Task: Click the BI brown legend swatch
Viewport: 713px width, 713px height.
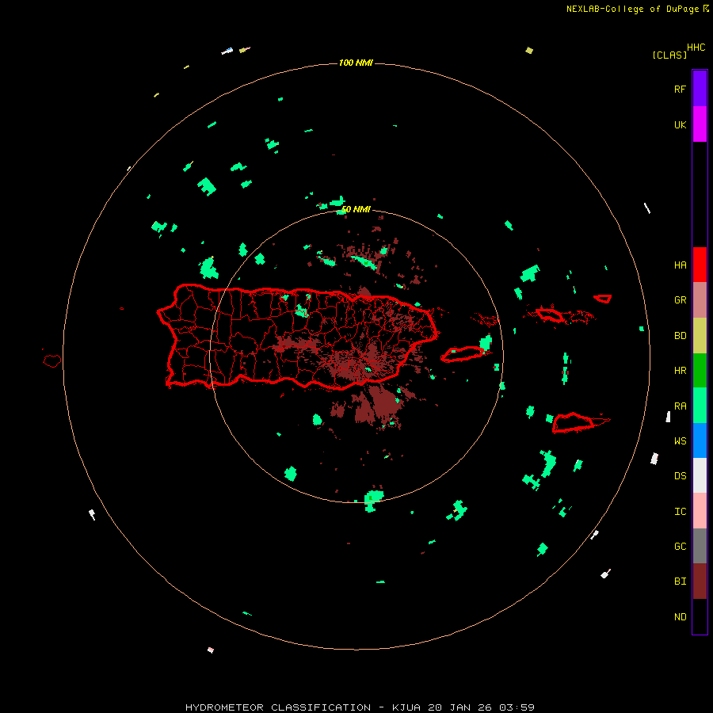Action: point(700,581)
